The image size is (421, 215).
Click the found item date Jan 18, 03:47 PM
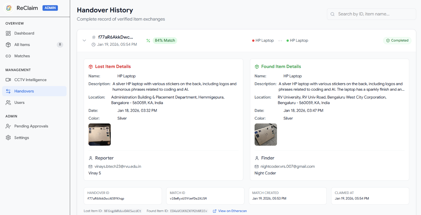coord(303,111)
